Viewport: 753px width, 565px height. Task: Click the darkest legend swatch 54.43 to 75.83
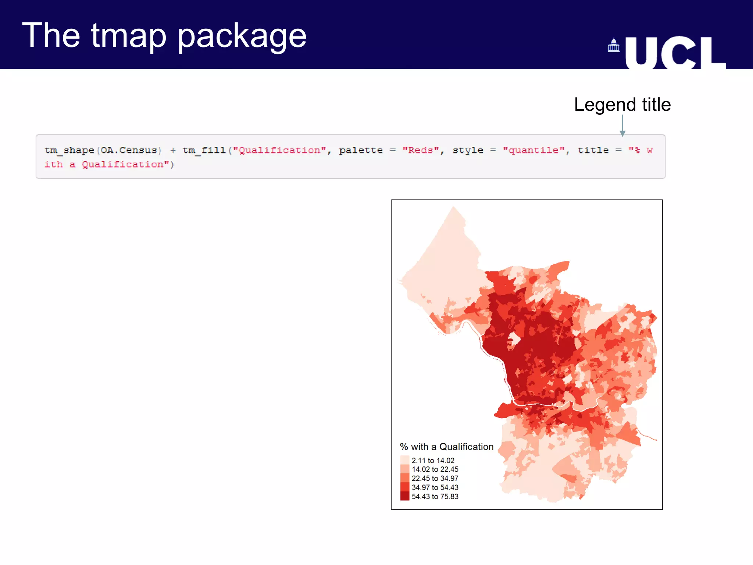point(405,496)
